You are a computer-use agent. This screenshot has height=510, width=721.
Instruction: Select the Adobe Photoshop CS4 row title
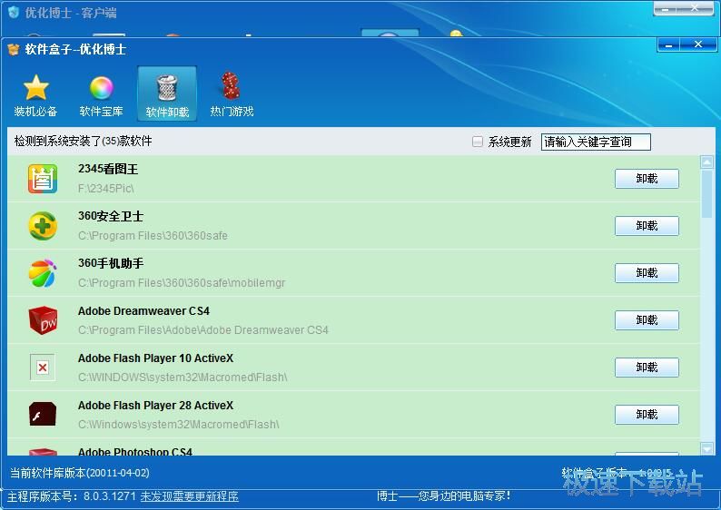click(134, 452)
